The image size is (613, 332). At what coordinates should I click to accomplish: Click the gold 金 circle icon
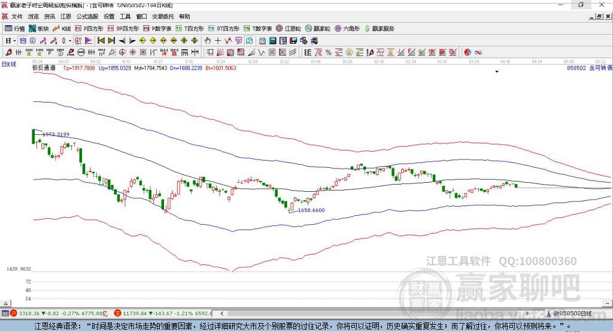[349, 53]
